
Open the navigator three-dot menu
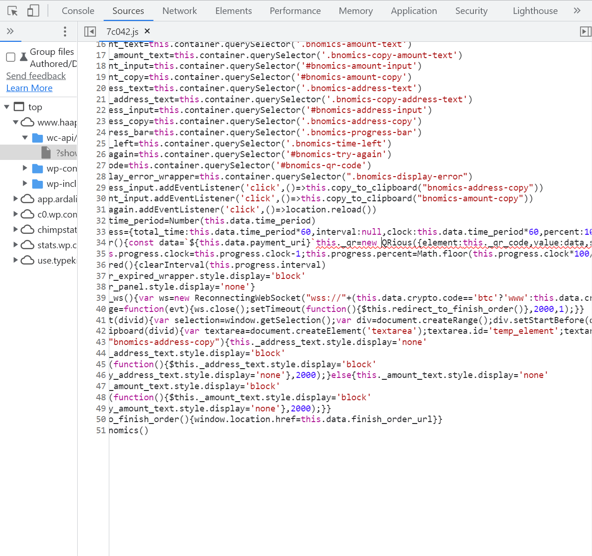pyautogui.click(x=65, y=31)
